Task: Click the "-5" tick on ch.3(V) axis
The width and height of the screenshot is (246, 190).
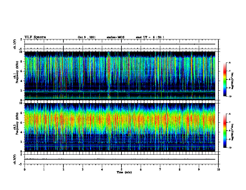Action: (21, 164)
